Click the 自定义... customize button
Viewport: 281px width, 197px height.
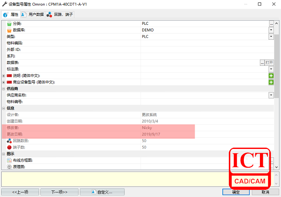pos(102,192)
